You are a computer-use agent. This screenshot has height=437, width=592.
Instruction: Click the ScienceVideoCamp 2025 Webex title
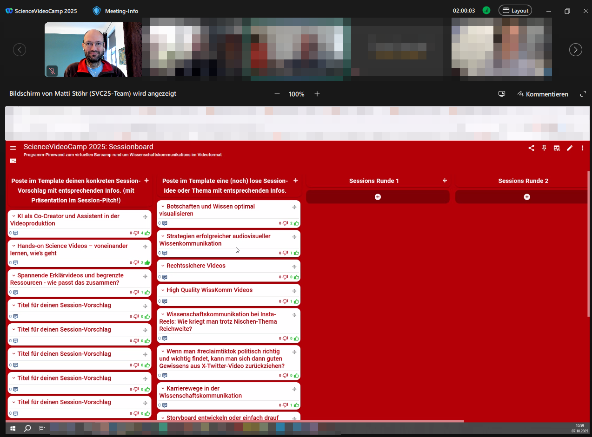[x=41, y=11]
